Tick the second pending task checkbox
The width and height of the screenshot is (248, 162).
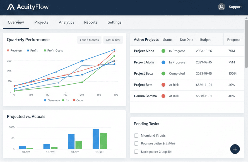[x=136, y=144]
